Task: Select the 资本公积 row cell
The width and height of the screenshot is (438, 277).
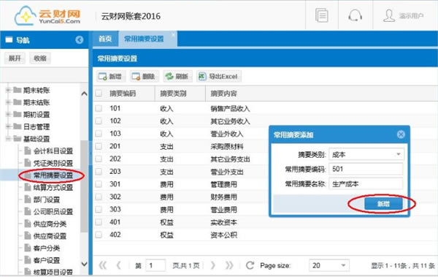Action: tap(223, 235)
